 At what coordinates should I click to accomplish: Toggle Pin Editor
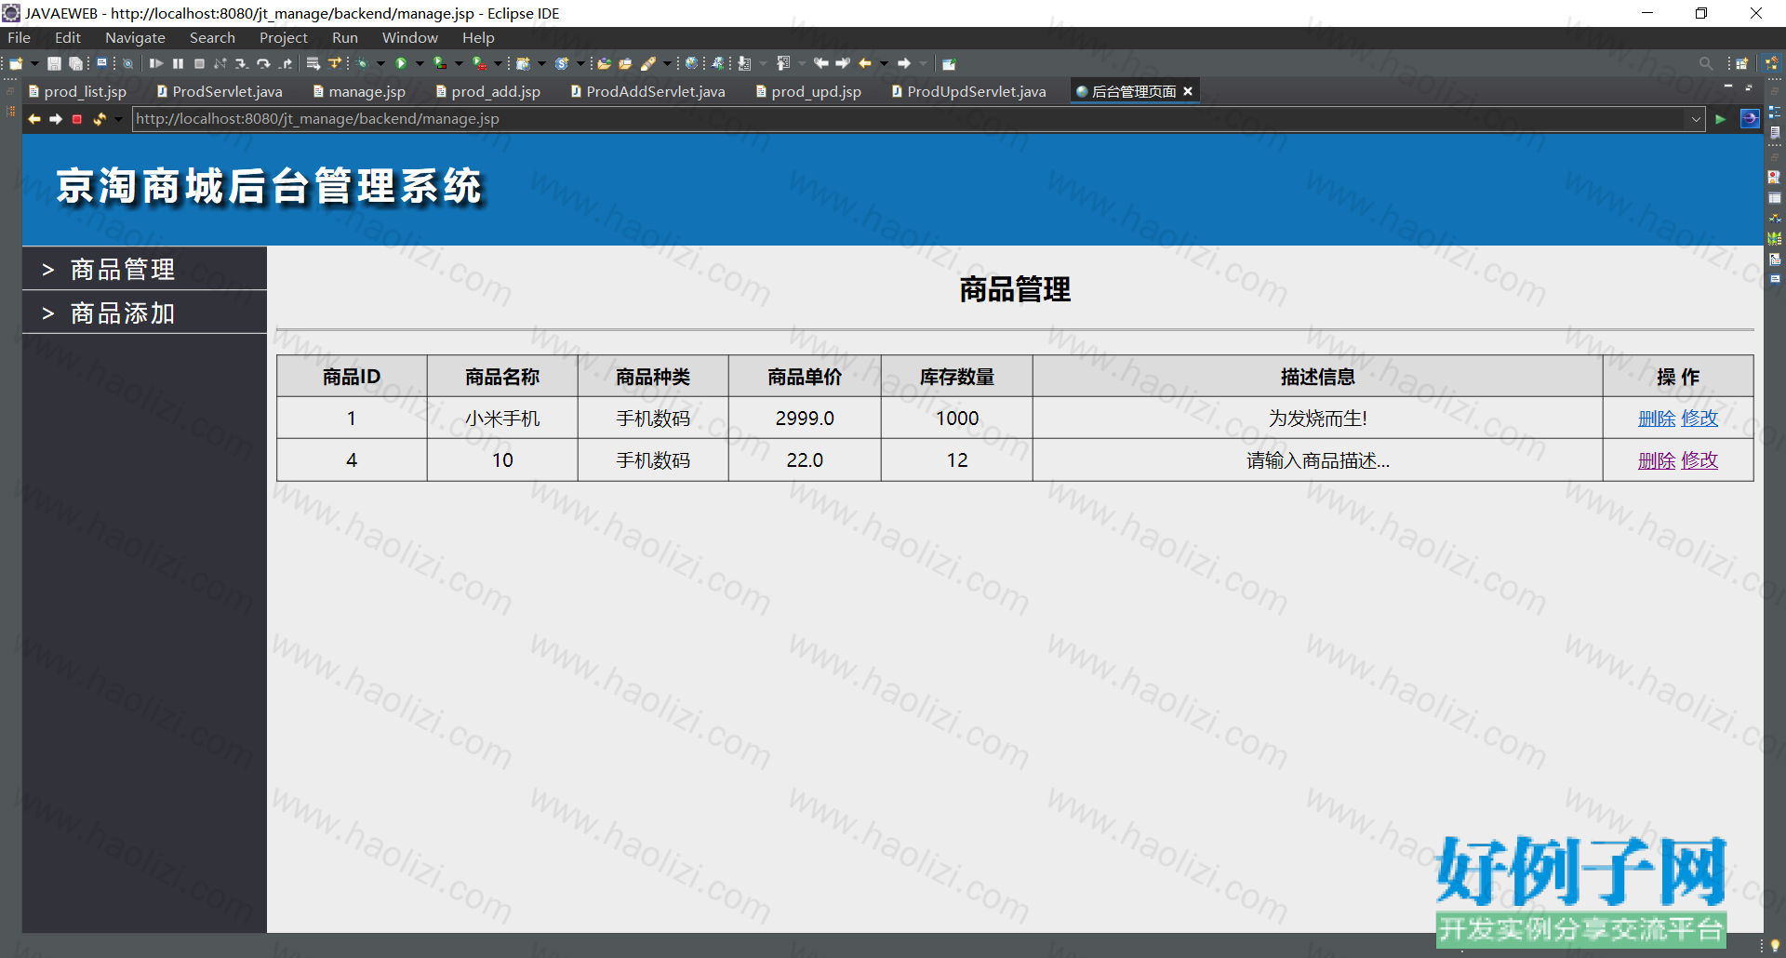point(949,63)
